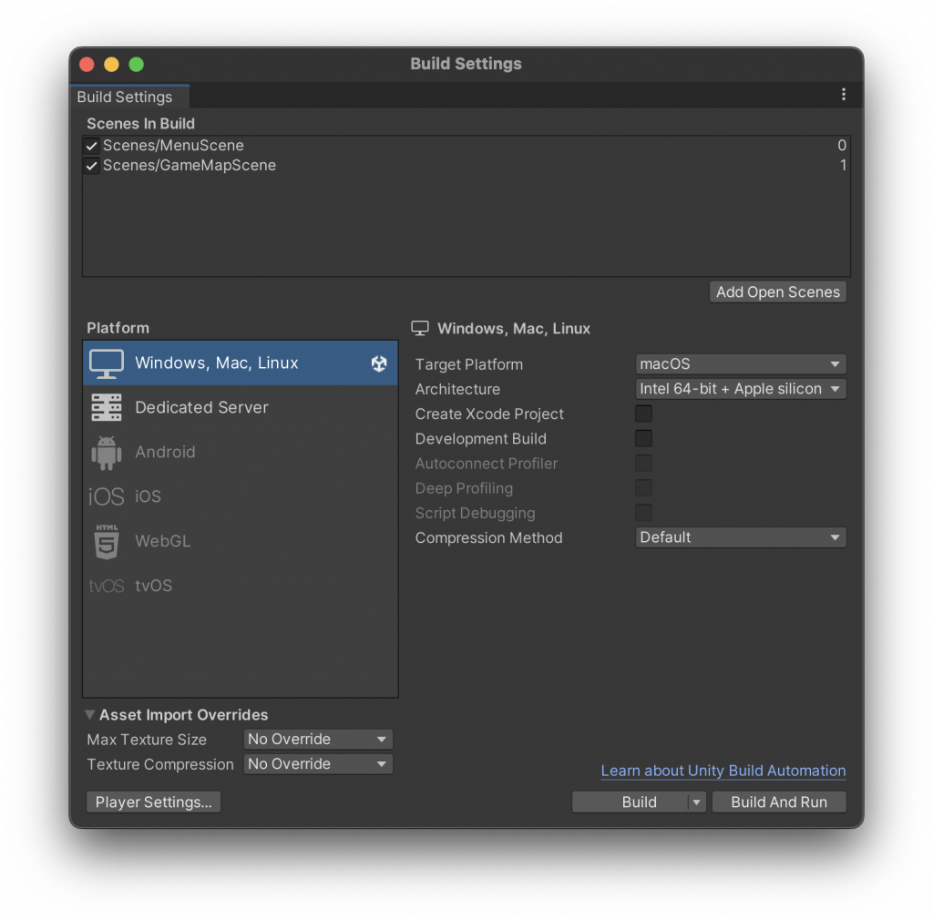Viewport: 933px width, 920px height.
Task: Open the Compression Method dropdown
Action: 741,537
